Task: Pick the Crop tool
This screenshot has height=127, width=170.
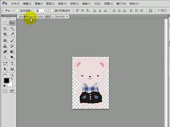Action: coord(5,34)
